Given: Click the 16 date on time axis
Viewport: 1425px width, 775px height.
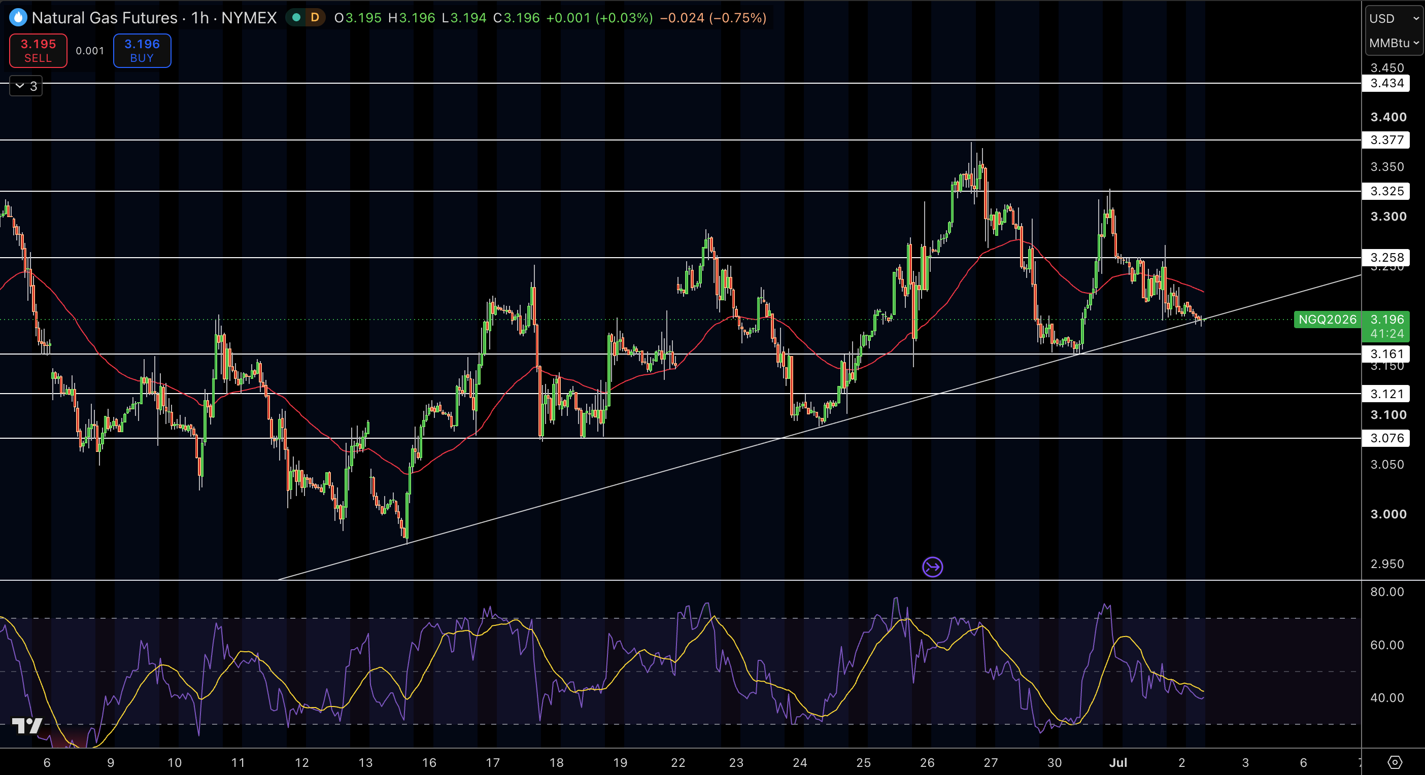Looking at the screenshot, I should [x=429, y=762].
